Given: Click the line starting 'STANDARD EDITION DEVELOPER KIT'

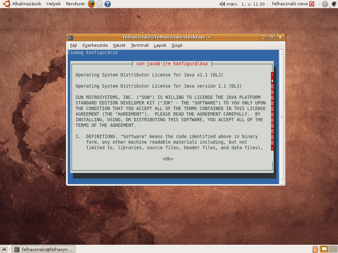Looking at the screenshot, I should (x=171, y=103).
